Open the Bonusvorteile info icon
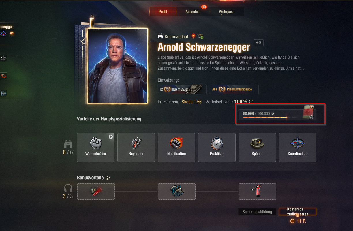 tap(108, 178)
